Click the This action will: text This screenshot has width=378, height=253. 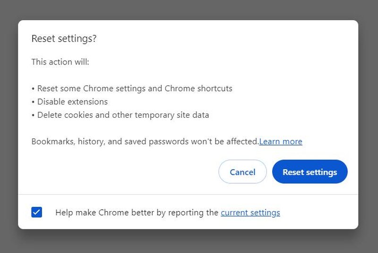pos(60,62)
